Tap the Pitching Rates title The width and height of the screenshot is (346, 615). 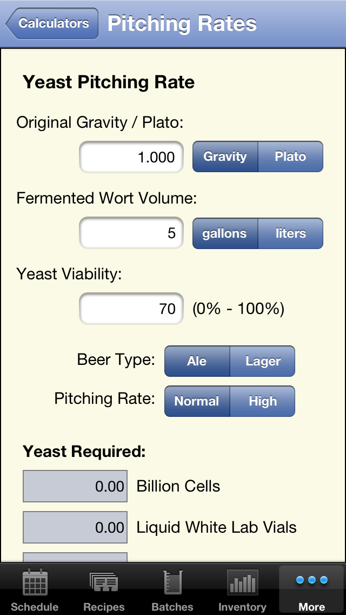pos(182,24)
